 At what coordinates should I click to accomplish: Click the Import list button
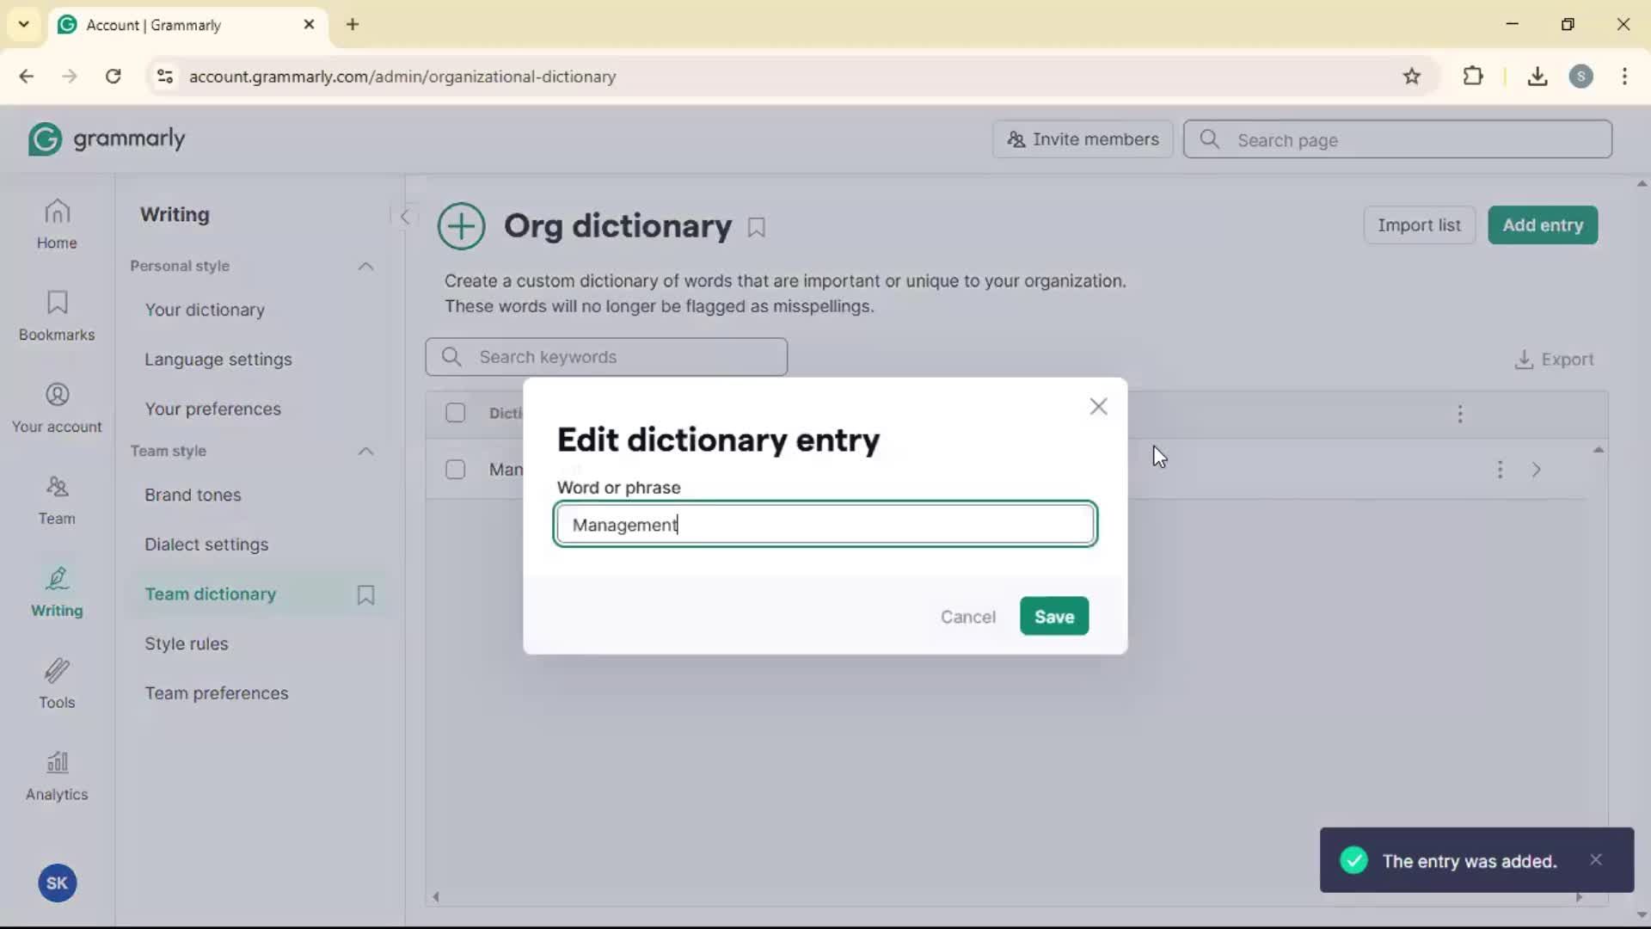(1418, 225)
